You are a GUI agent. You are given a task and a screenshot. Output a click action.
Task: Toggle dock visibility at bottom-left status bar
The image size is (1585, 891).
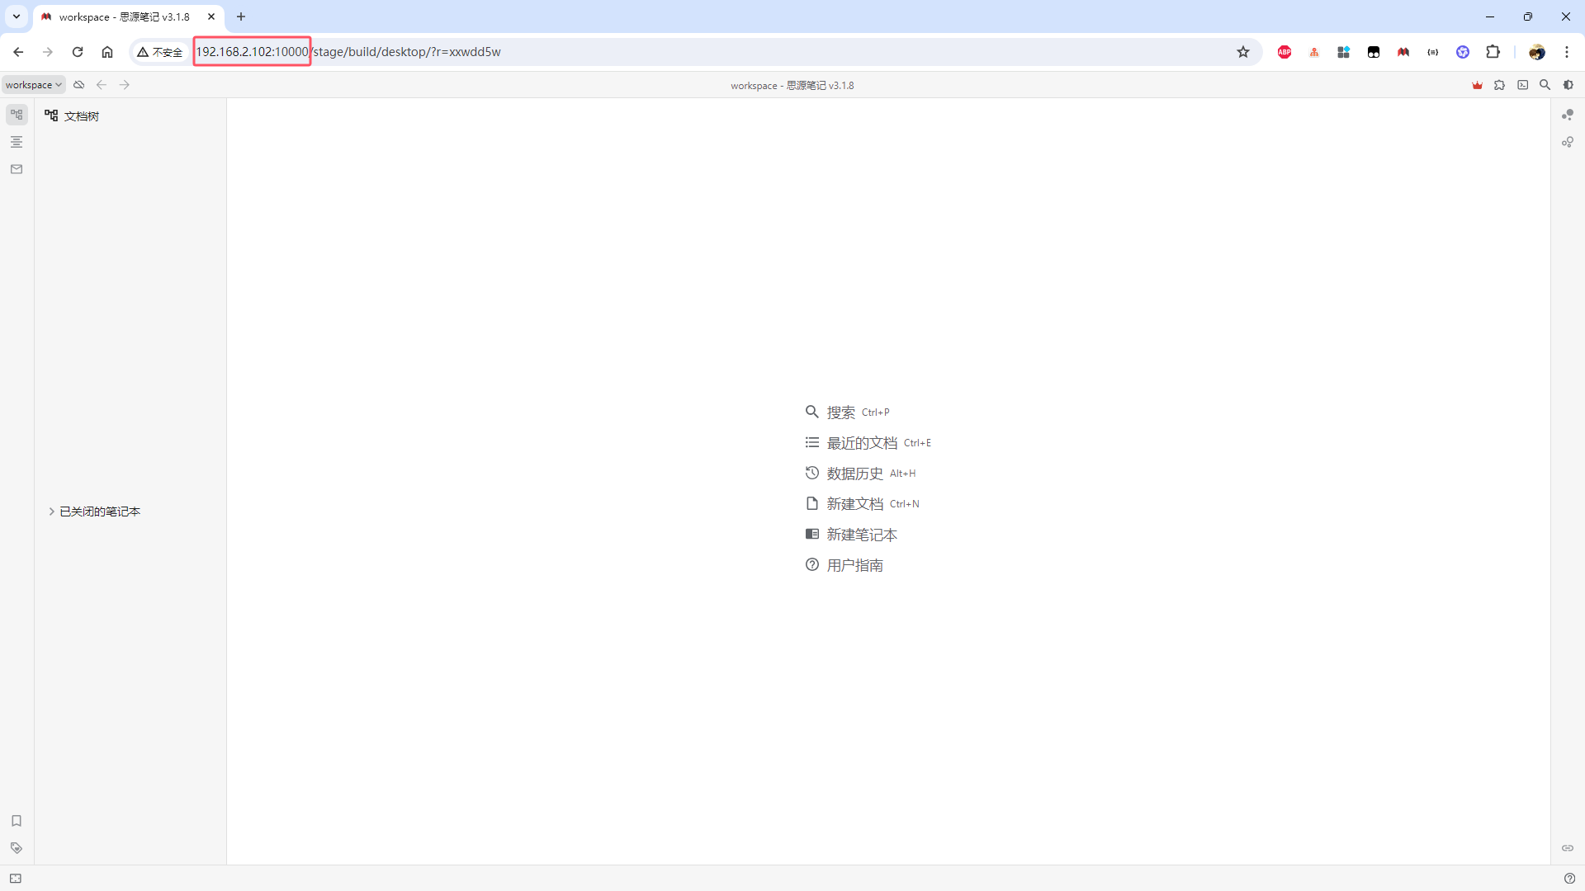click(x=16, y=879)
